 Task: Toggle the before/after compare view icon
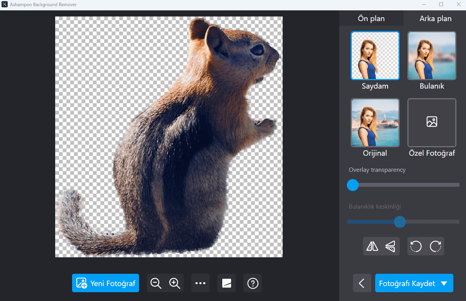(x=226, y=283)
